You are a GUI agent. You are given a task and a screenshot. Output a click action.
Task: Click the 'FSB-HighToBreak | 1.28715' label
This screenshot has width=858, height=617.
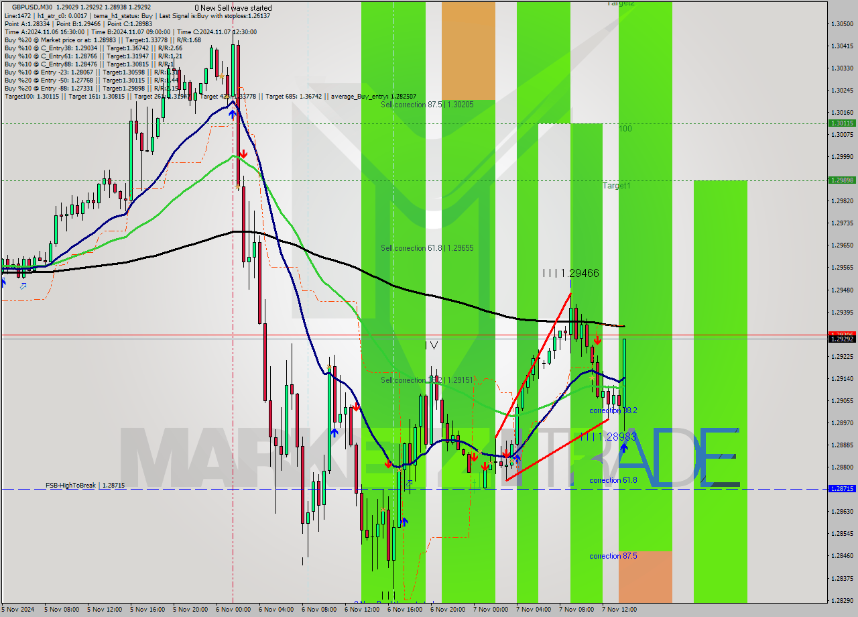coord(85,485)
